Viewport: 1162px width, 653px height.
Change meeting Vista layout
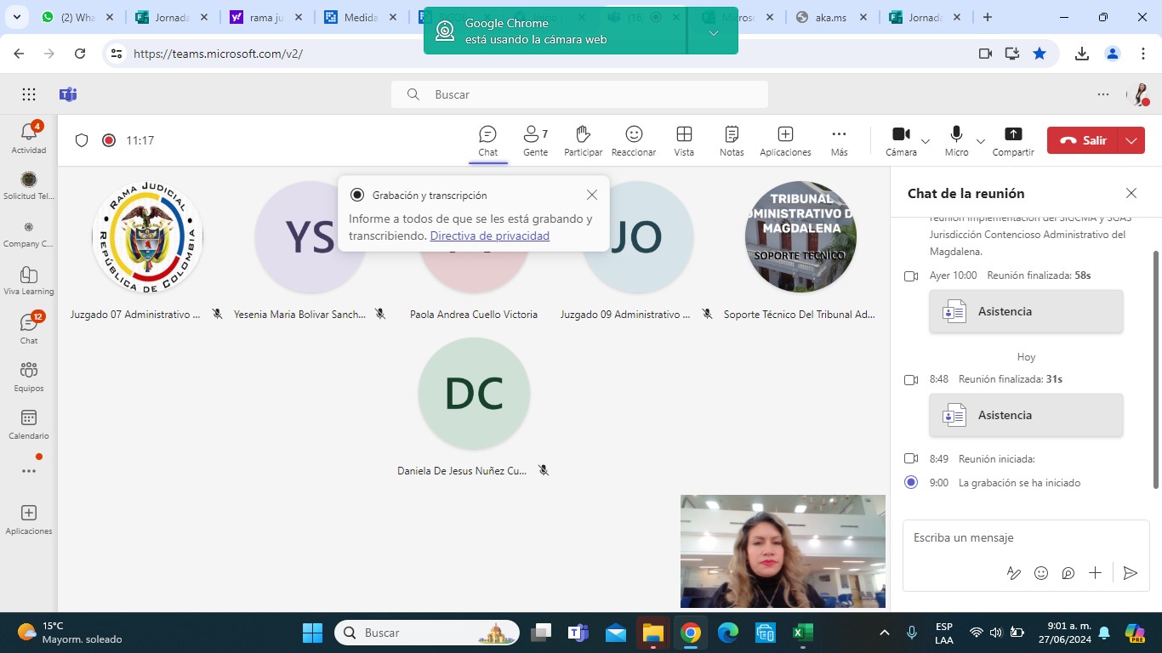click(684, 141)
